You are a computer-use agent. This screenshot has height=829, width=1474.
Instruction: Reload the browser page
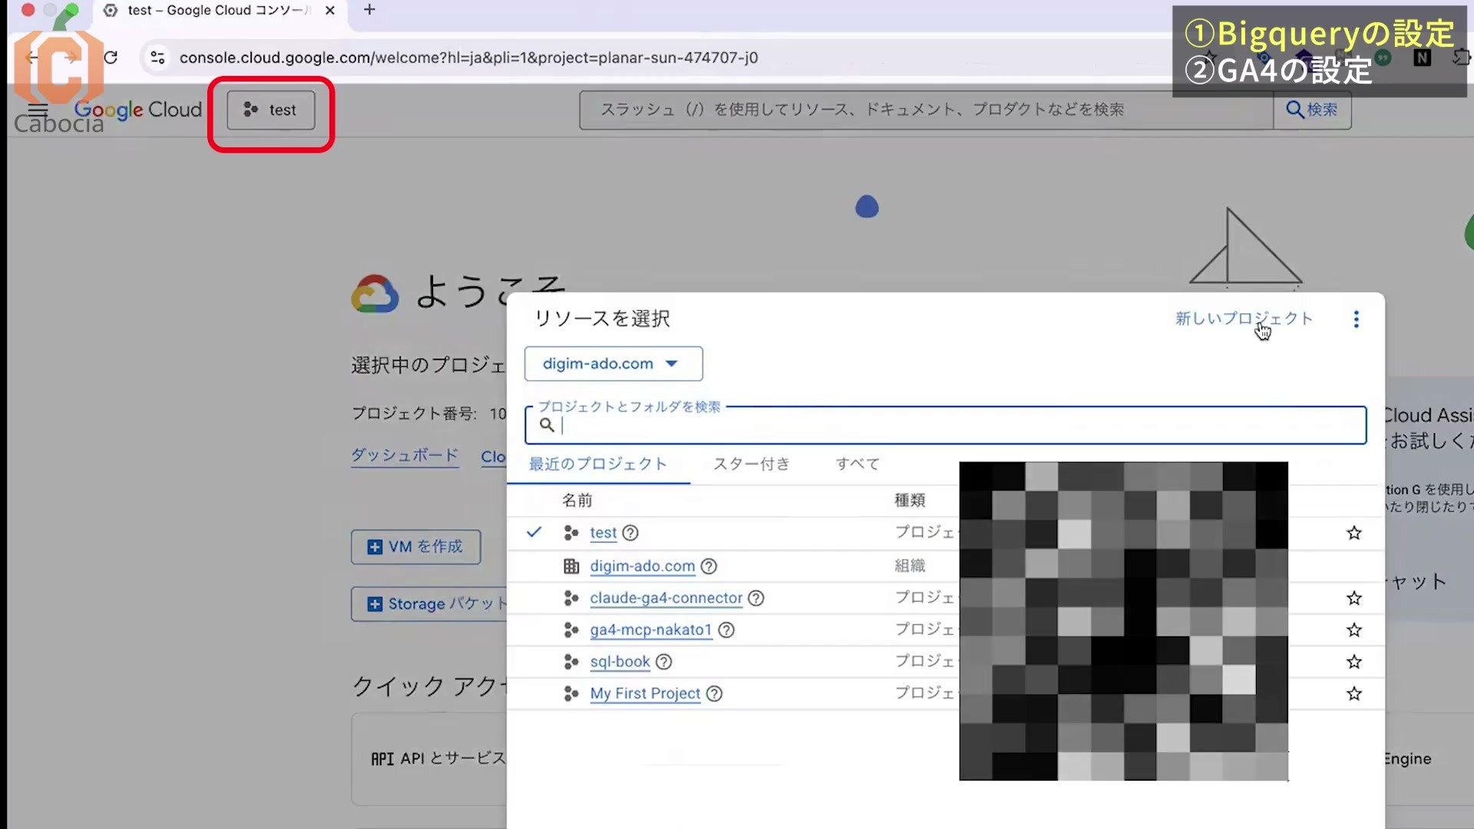[x=111, y=58]
